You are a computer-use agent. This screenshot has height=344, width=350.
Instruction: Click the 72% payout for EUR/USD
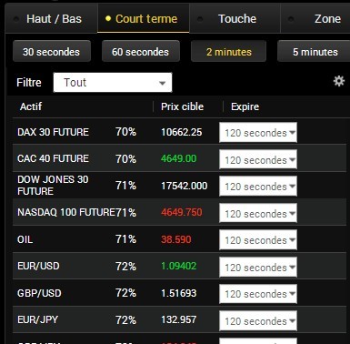click(125, 267)
